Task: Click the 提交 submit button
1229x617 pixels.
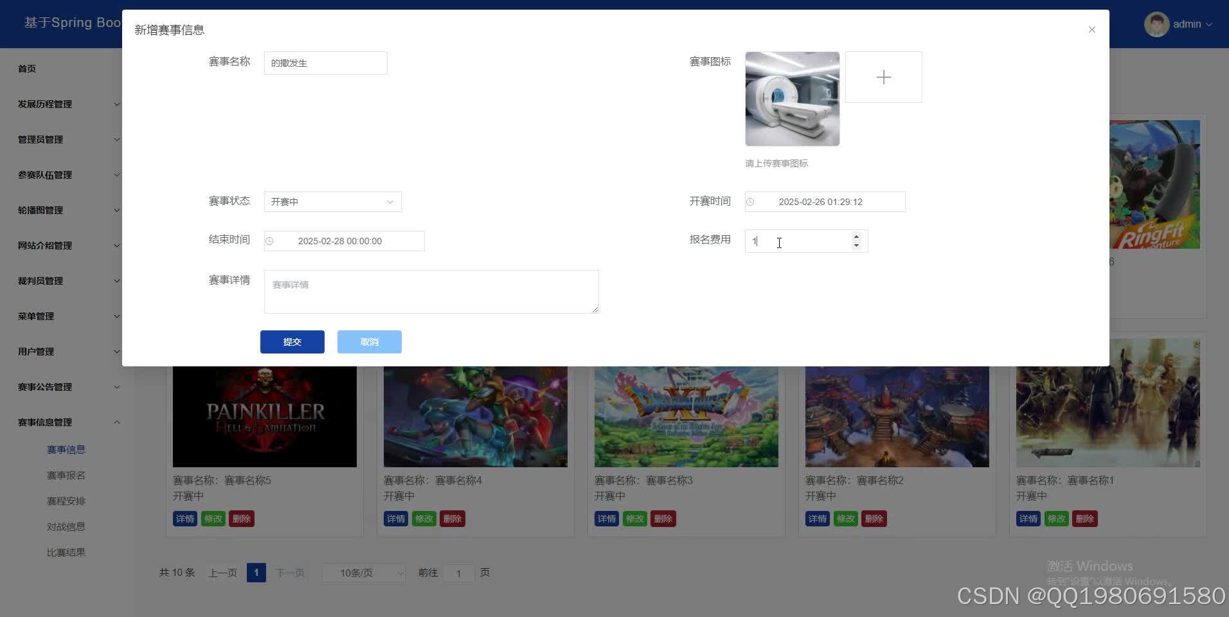Action: [292, 341]
